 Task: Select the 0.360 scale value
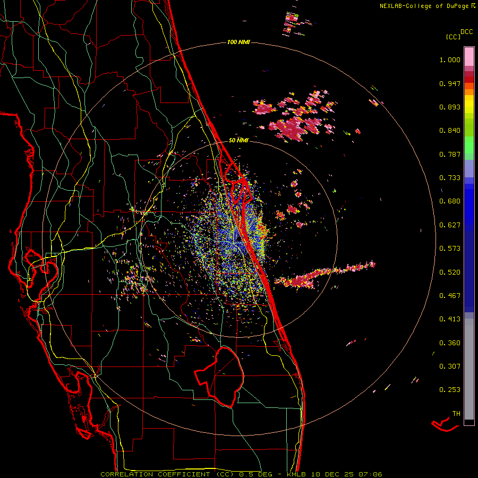[450, 343]
